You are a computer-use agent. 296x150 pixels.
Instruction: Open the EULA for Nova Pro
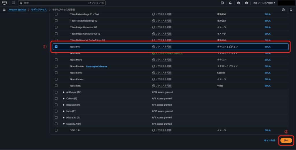pyautogui.click(x=267, y=47)
